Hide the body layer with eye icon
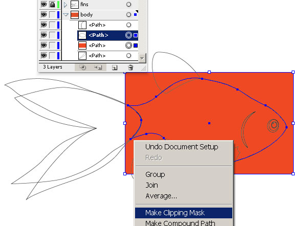The image size is (307, 226). point(43,15)
